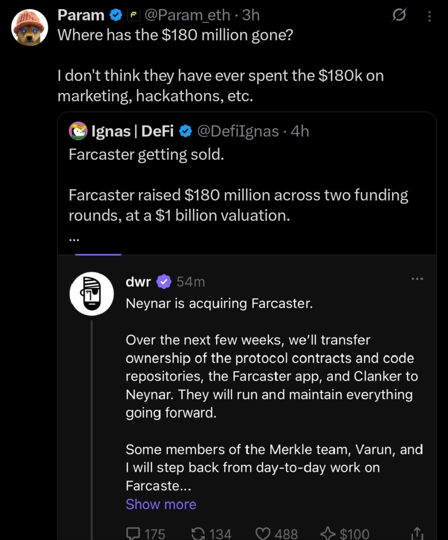Click the Ignas | DeFi avatar
Screen dimensions: 448x540
(x=78, y=131)
